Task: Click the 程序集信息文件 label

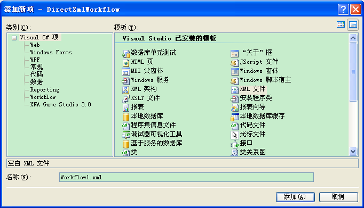Action: (x=153, y=125)
